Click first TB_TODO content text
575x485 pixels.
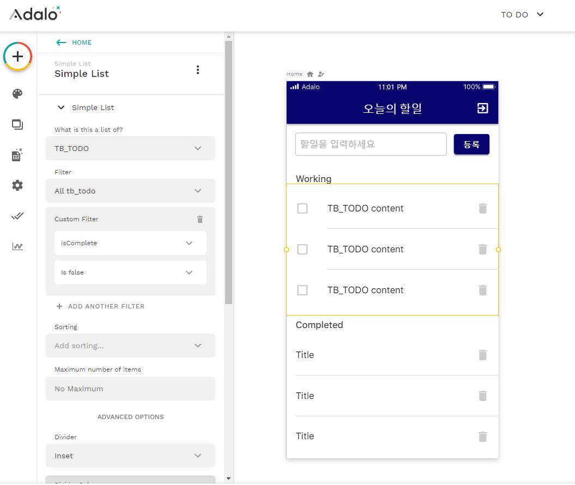(x=365, y=209)
